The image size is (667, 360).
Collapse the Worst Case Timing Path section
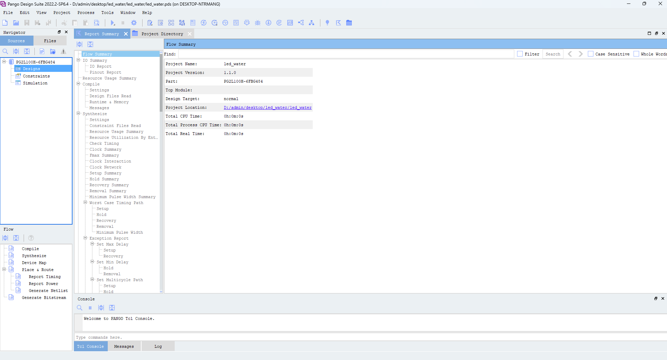point(85,203)
